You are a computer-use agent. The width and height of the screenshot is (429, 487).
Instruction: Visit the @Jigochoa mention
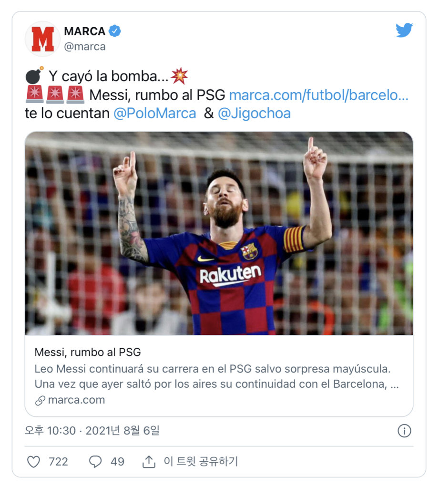[x=254, y=114]
